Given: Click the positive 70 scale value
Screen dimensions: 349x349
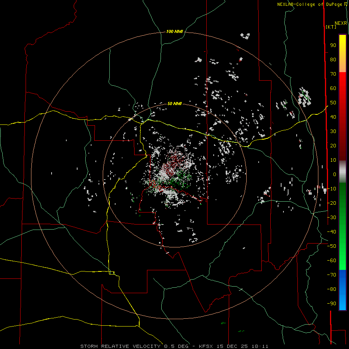Looking at the screenshot, I should click(333, 74).
